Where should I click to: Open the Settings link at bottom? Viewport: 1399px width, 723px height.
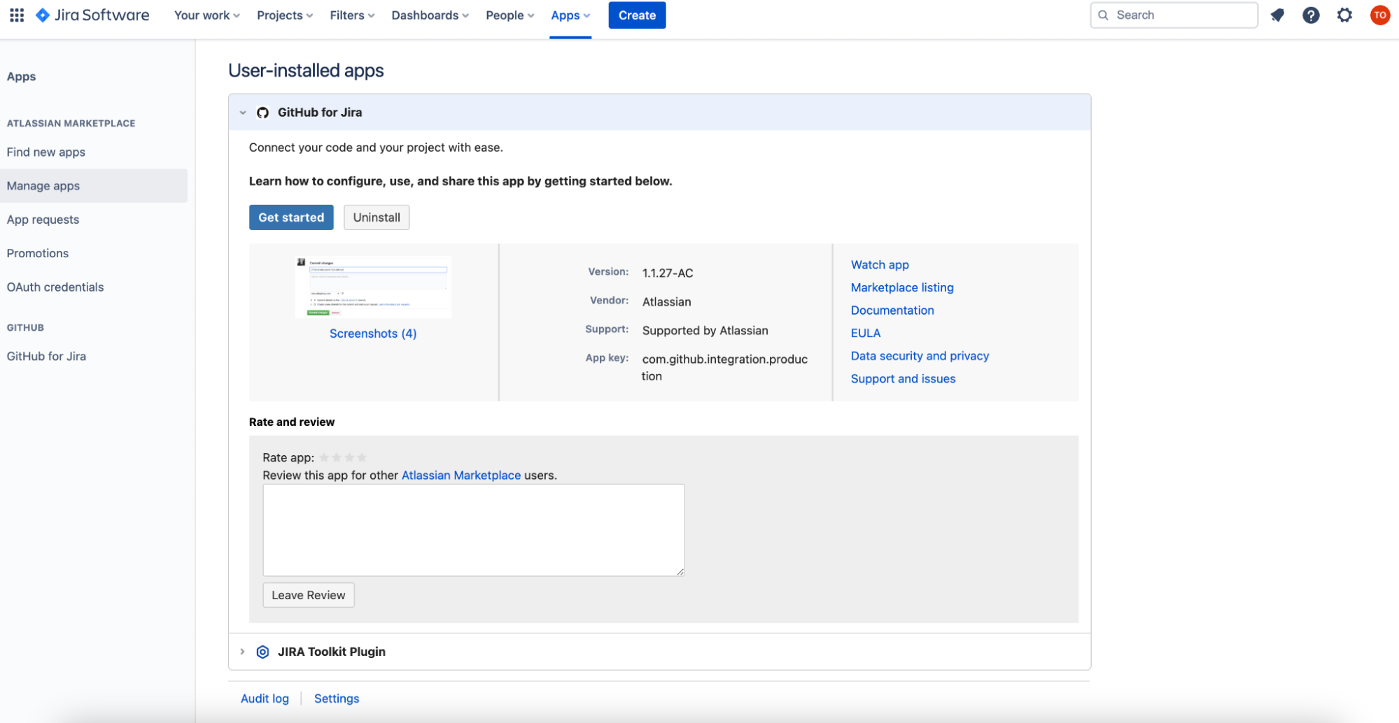pyautogui.click(x=337, y=699)
